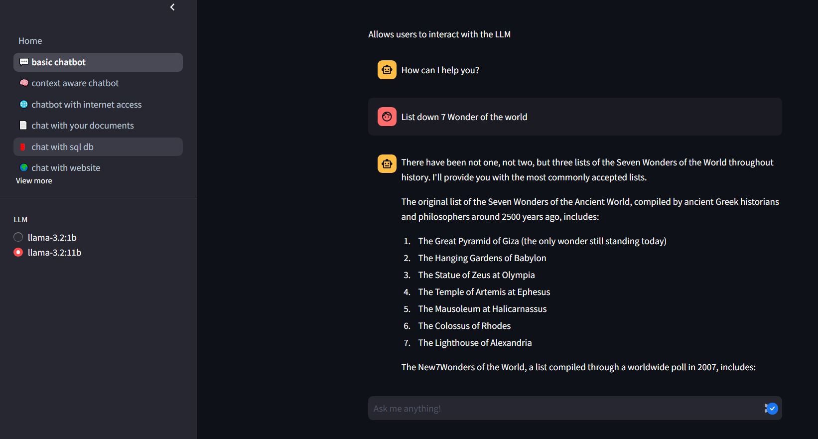Click the red database icon for chat with sql db
Screen dimensions: 818x439
[x=23, y=147]
